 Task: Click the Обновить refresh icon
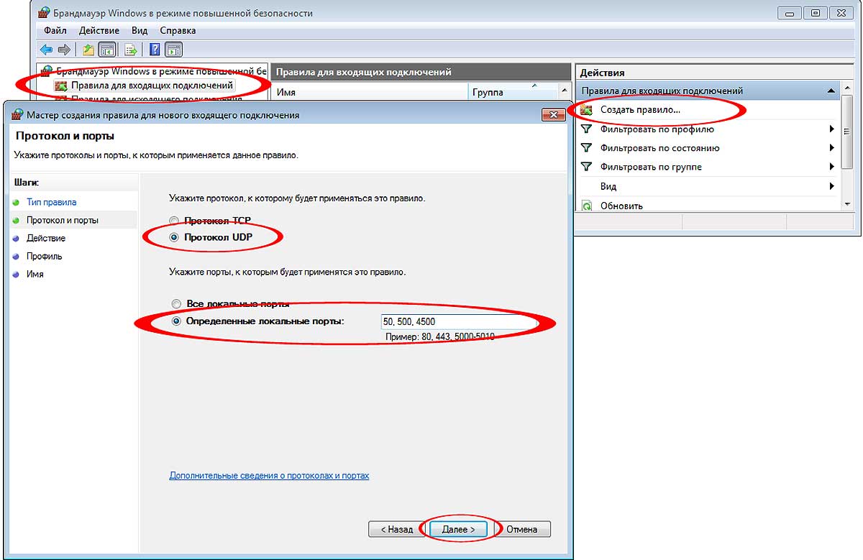(x=587, y=206)
